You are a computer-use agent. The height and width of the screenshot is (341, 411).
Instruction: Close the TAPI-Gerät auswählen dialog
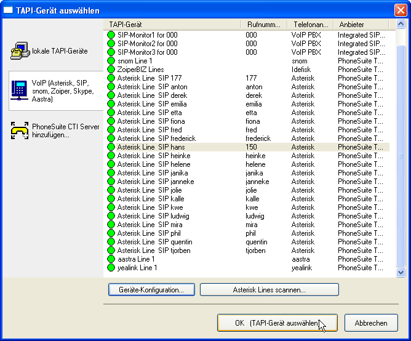click(x=400, y=10)
